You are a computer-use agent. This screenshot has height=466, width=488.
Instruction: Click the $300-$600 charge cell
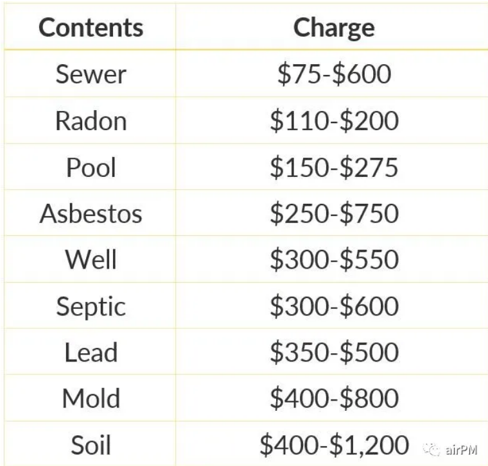click(x=335, y=306)
